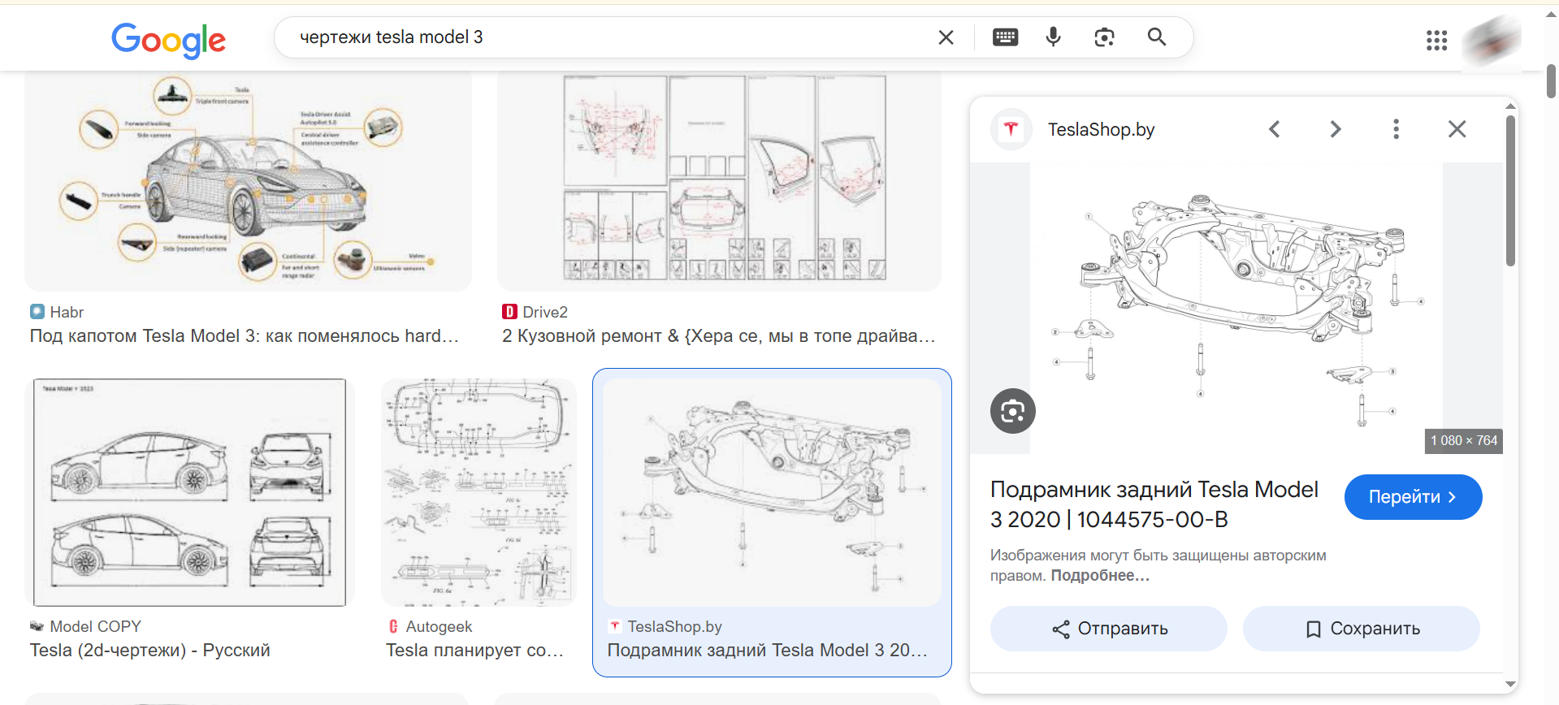Click Autogeek source icon
The image size is (1559, 705).
pyautogui.click(x=393, y=626)
